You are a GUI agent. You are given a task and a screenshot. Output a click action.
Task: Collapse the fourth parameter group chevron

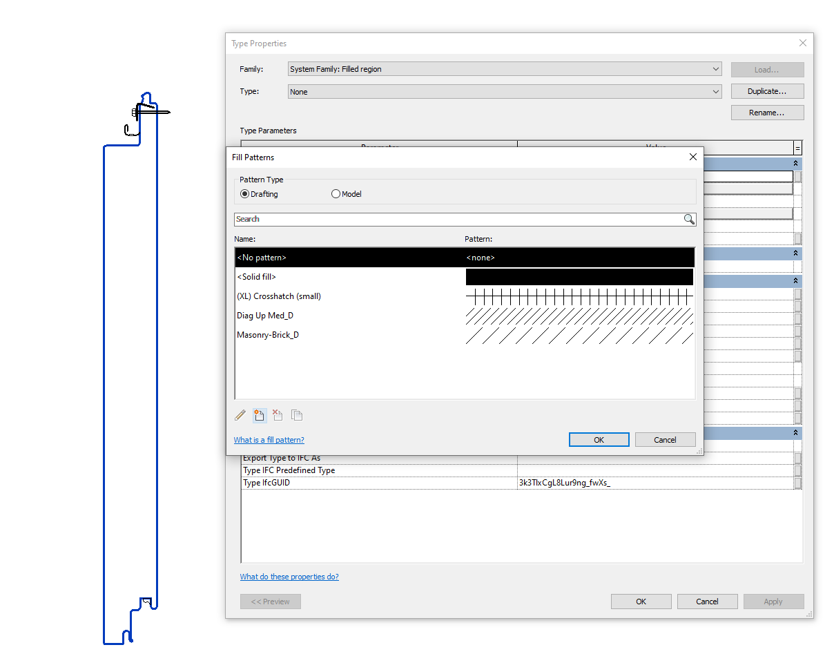(x=796, y=432)
